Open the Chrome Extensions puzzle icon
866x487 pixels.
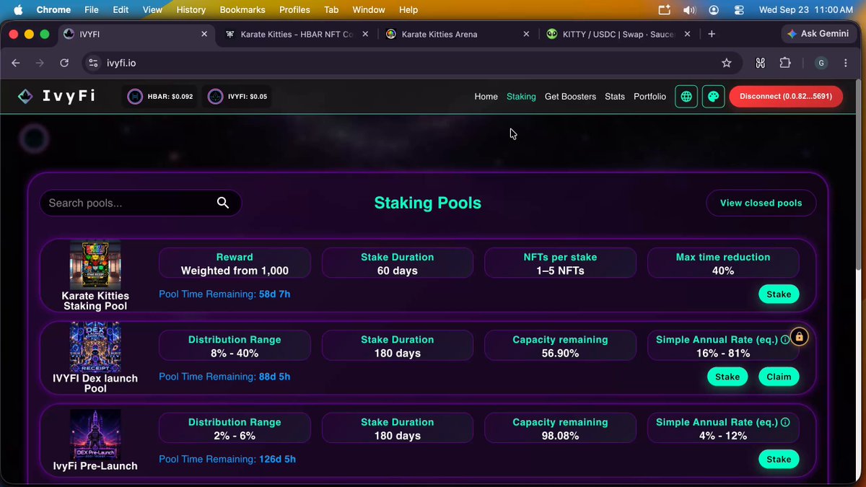point(785,63)
